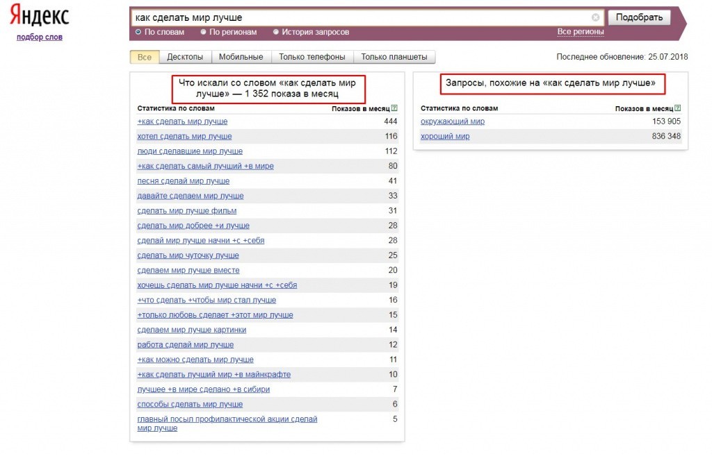The height and width of the screenshot is (456, 712).
Task: Clear the search field with X icon
Action: [x=596, y=18]
